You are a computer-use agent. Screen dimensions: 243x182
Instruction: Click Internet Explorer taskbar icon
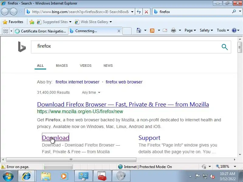pyautogui.click(x=26, y=176)
